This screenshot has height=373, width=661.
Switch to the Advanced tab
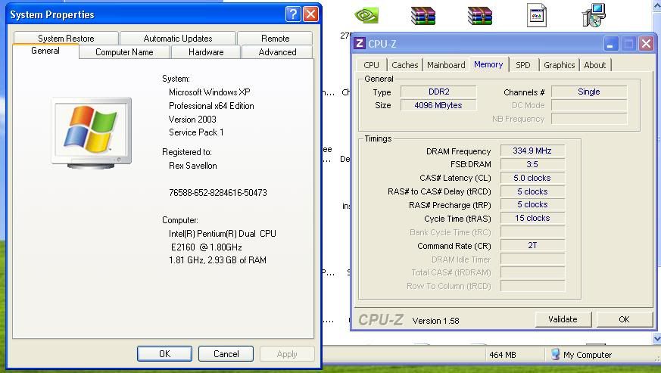[x=277, y=52]
